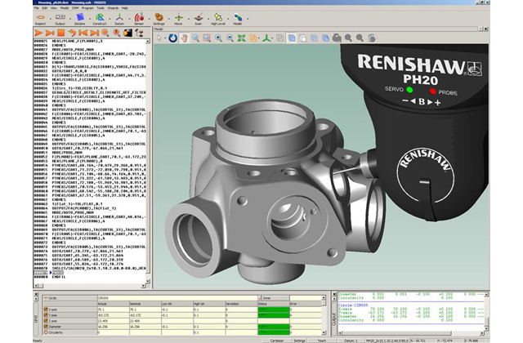The width and height of the screenshot is (523, 343).
Task: Click the orange skip-to-start button
Action: pyautogui.click(x=83, y=33)
